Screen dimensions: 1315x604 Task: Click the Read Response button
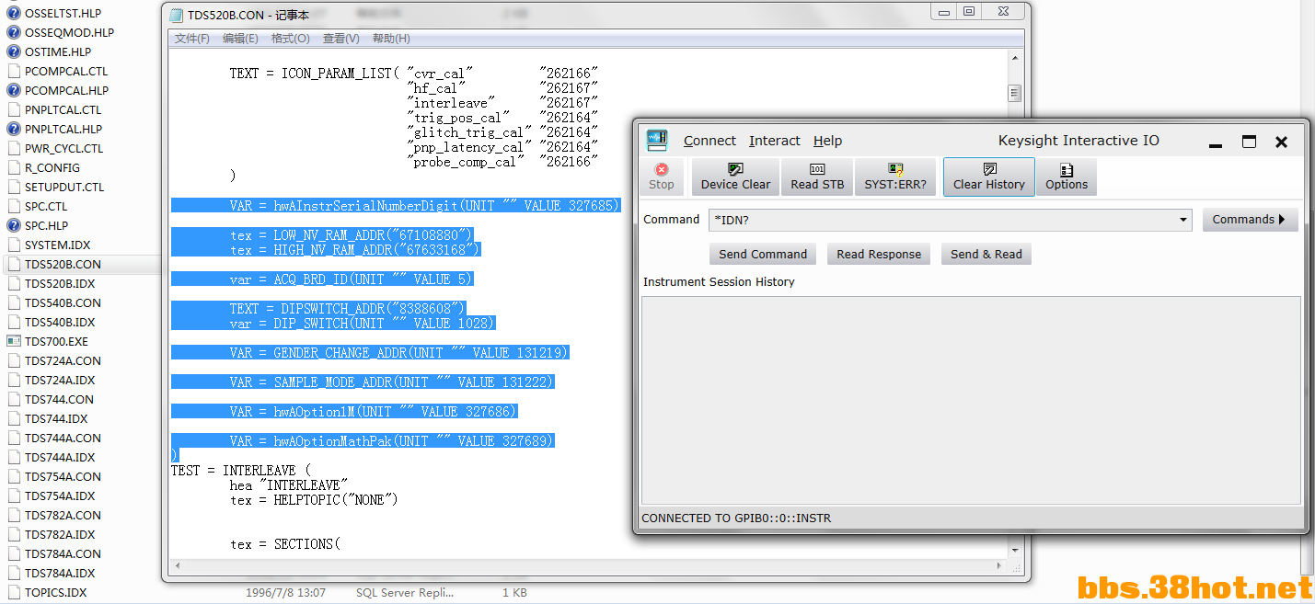click(879, 254)
